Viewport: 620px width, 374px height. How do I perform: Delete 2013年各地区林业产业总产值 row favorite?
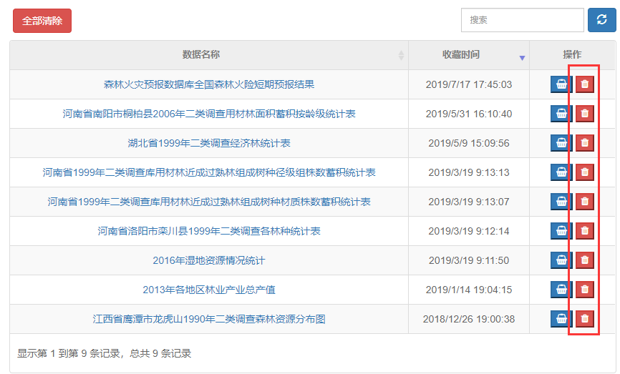(x=585, y=290)
